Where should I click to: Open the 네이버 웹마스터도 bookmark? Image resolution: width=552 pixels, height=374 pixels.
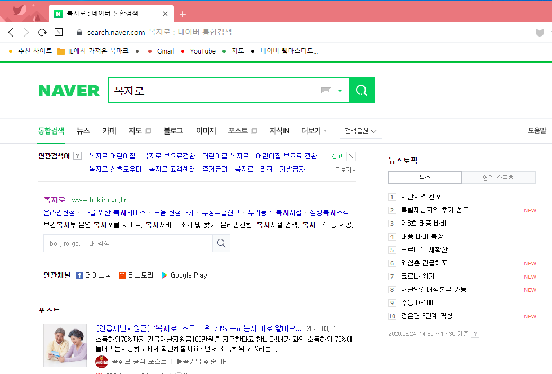point(284,51)
